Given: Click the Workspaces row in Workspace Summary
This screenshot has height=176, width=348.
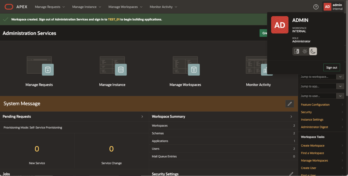Looking at the screenshot, I should pyautogui.click(x=223, y=126).
